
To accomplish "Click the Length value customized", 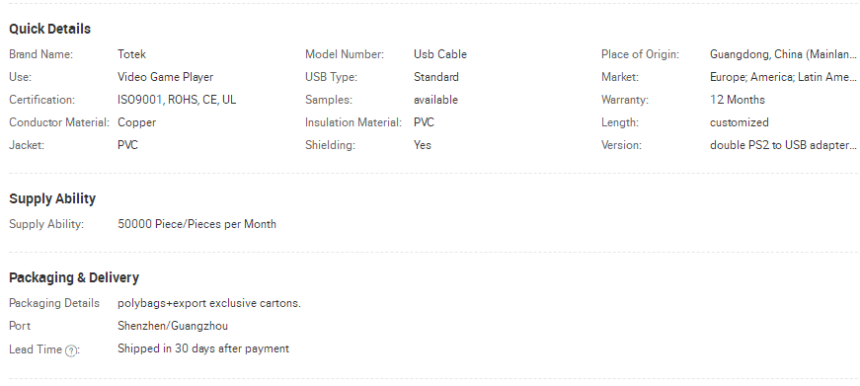I will click(740, 122).
